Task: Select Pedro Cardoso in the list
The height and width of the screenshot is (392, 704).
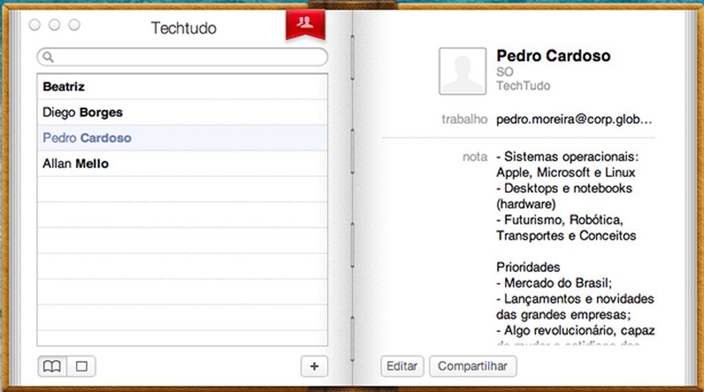Action: pyautogui.click(x=87, y=138)
